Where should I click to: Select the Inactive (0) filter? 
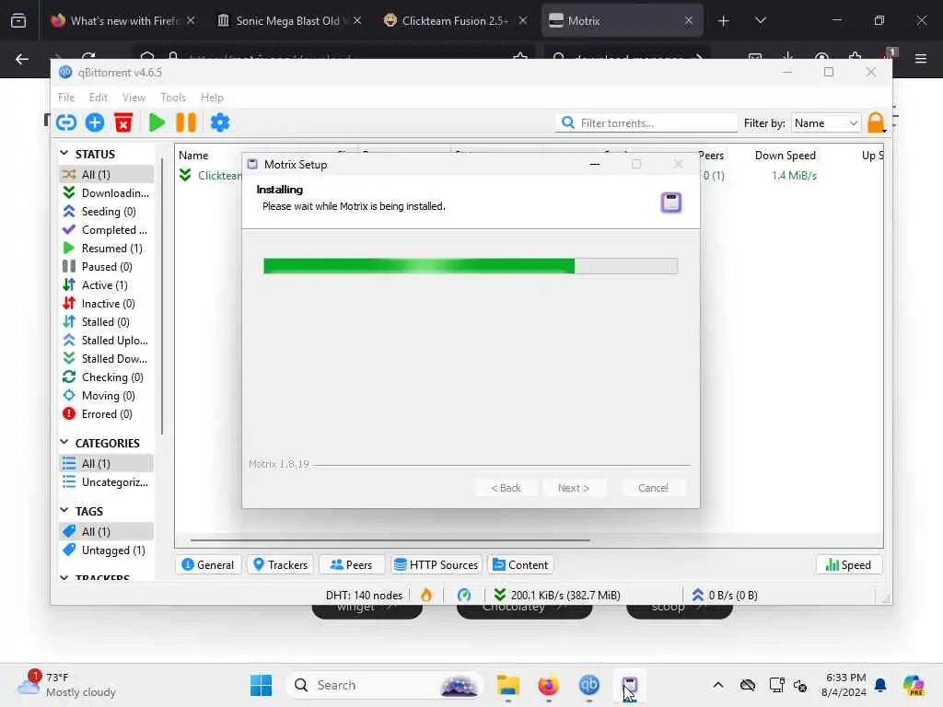[x=107, y=304]
